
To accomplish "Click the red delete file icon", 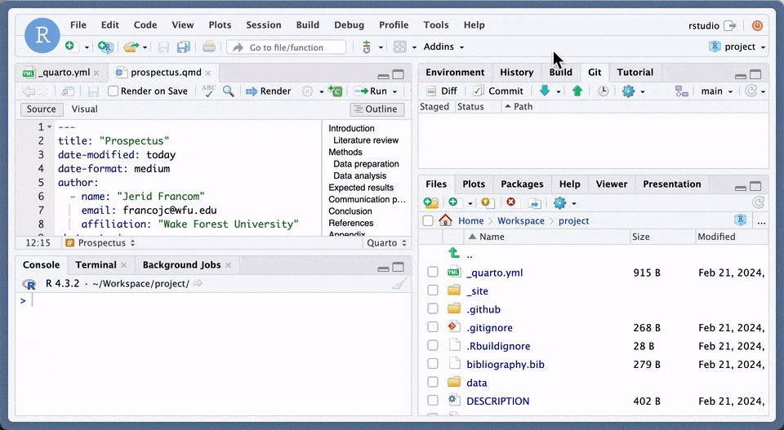I will (511, 202).
